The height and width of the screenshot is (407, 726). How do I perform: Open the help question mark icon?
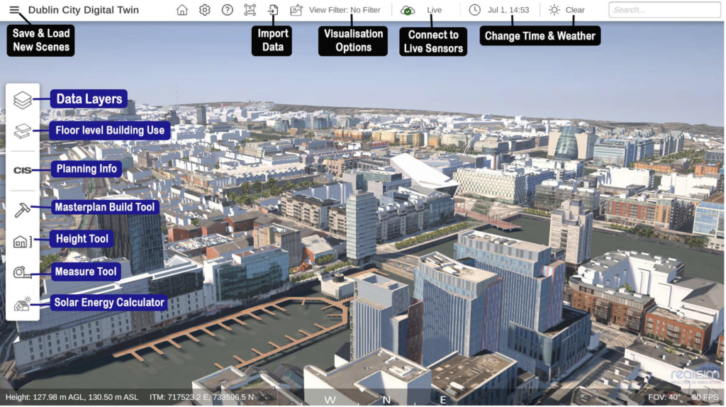coord(228,10)
